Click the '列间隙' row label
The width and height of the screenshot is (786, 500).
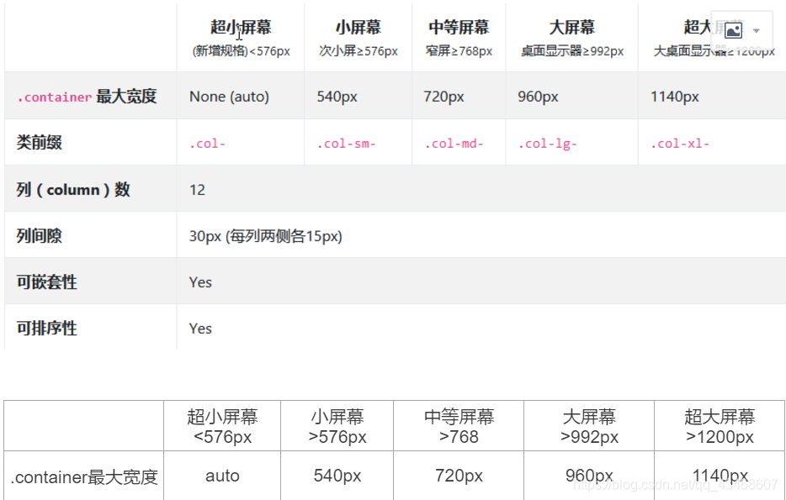point(39,236)
